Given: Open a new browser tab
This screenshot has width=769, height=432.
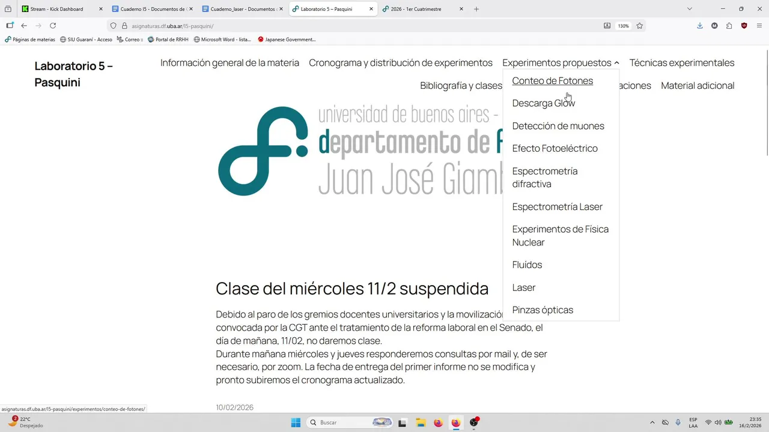Looking at the screenshot, I should pos(476,9).
